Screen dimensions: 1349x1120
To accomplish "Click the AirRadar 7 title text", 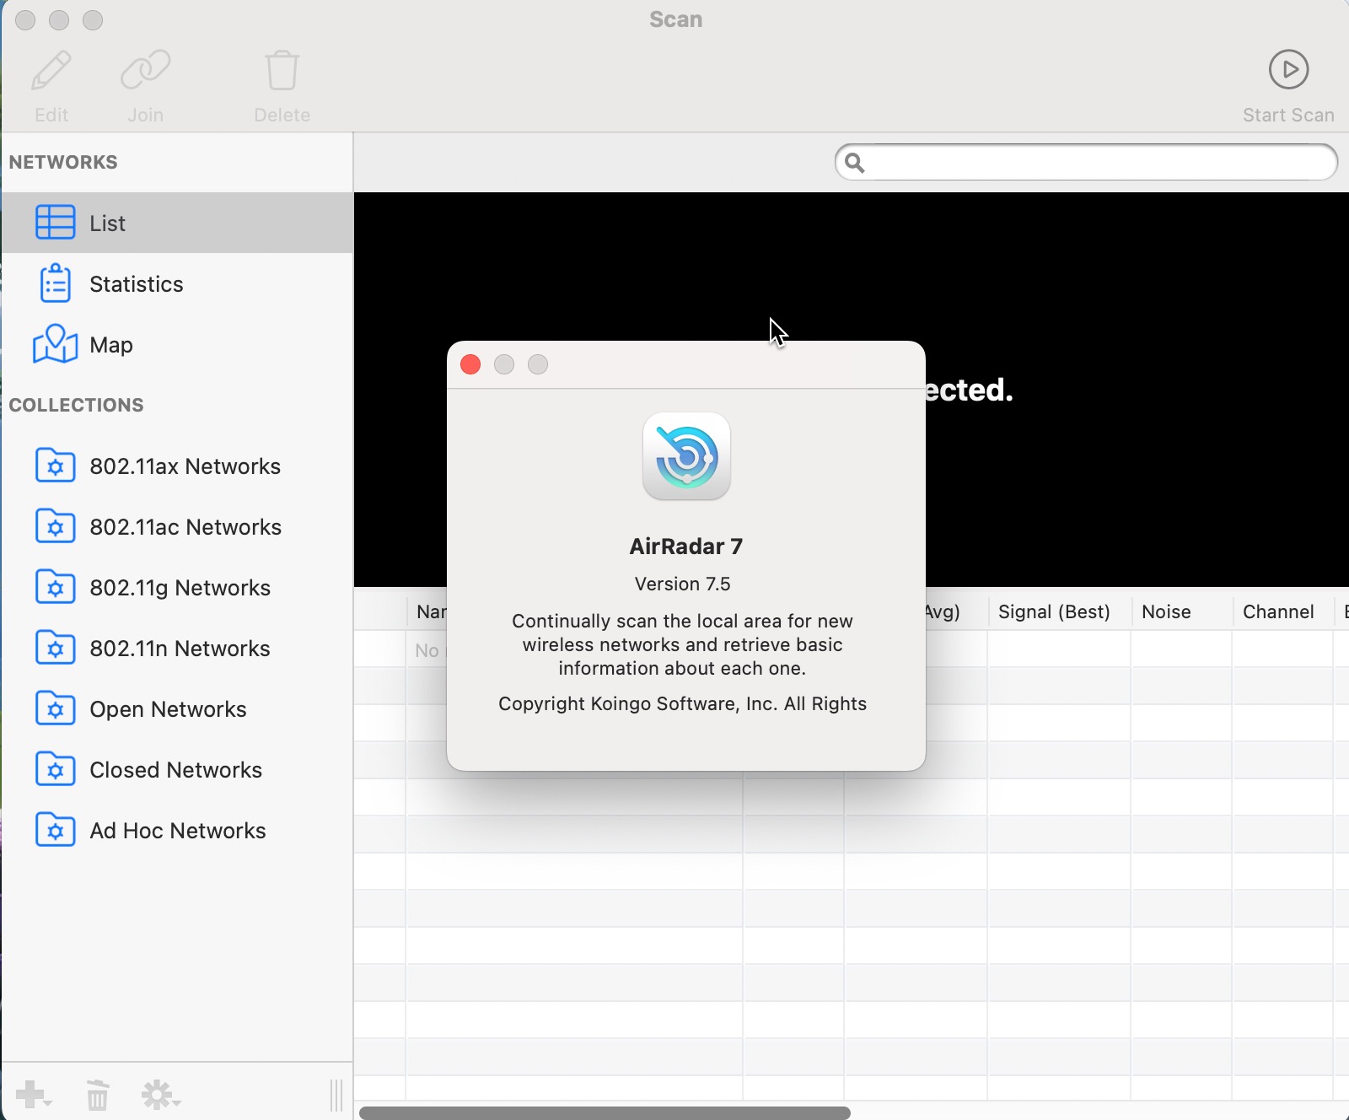I will click(686, 547).
